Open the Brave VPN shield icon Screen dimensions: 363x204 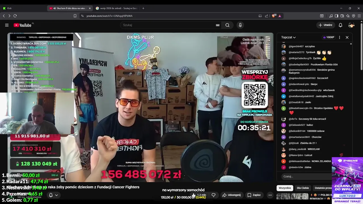coord(353,16)
